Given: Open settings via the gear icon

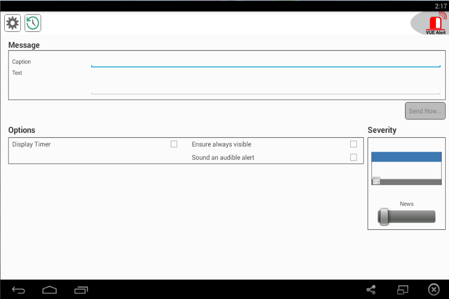Looking at the screenshot, I should point(12,23).
